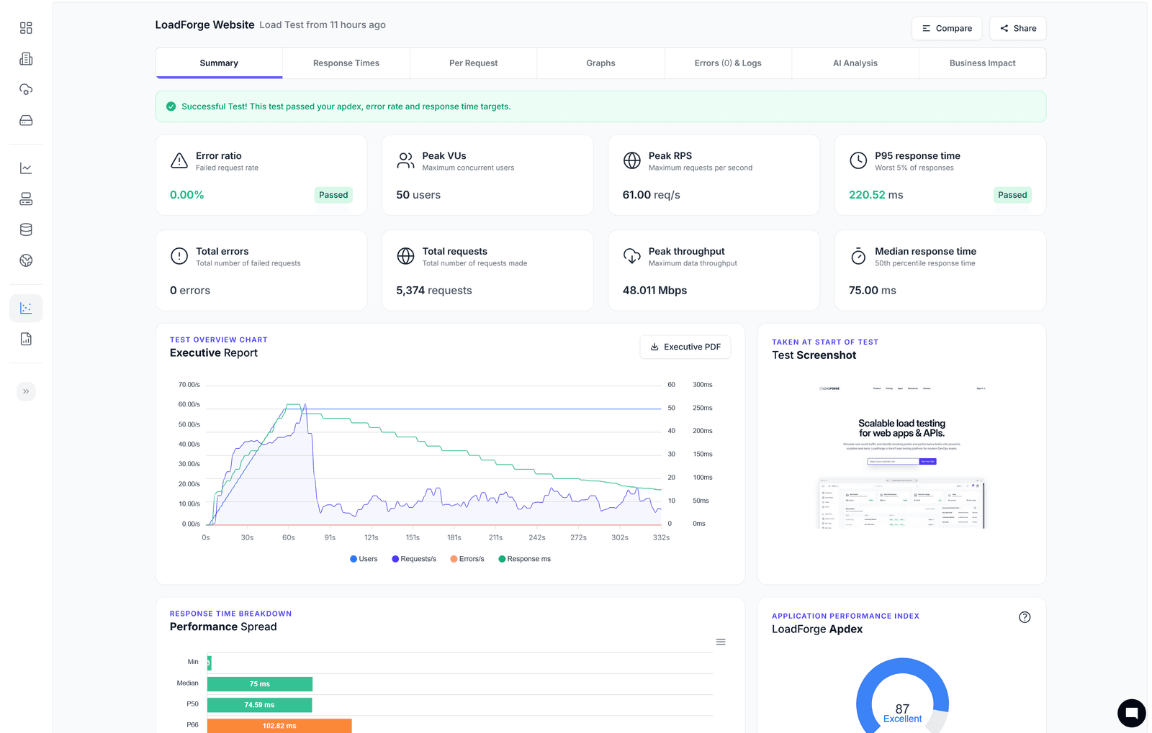Open the cloud settings sidebar icon
Viewport: 1152px width, 733px height.
point(26,89)
